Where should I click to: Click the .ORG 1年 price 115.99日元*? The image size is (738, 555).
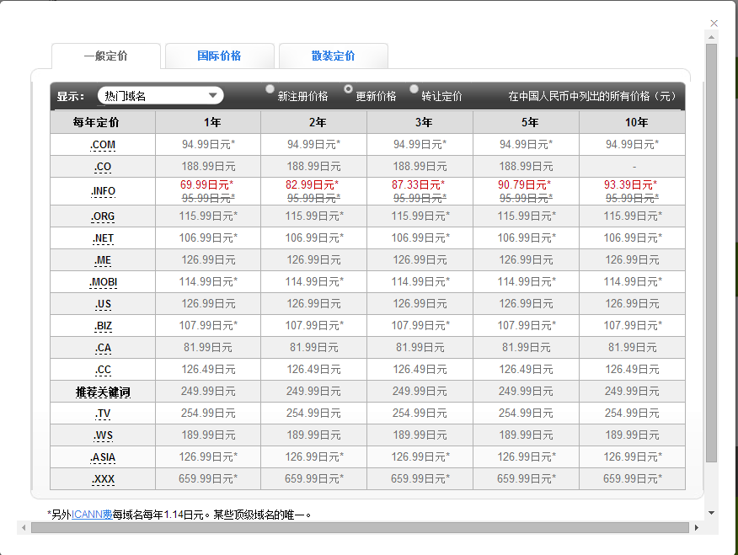(208, 216)
